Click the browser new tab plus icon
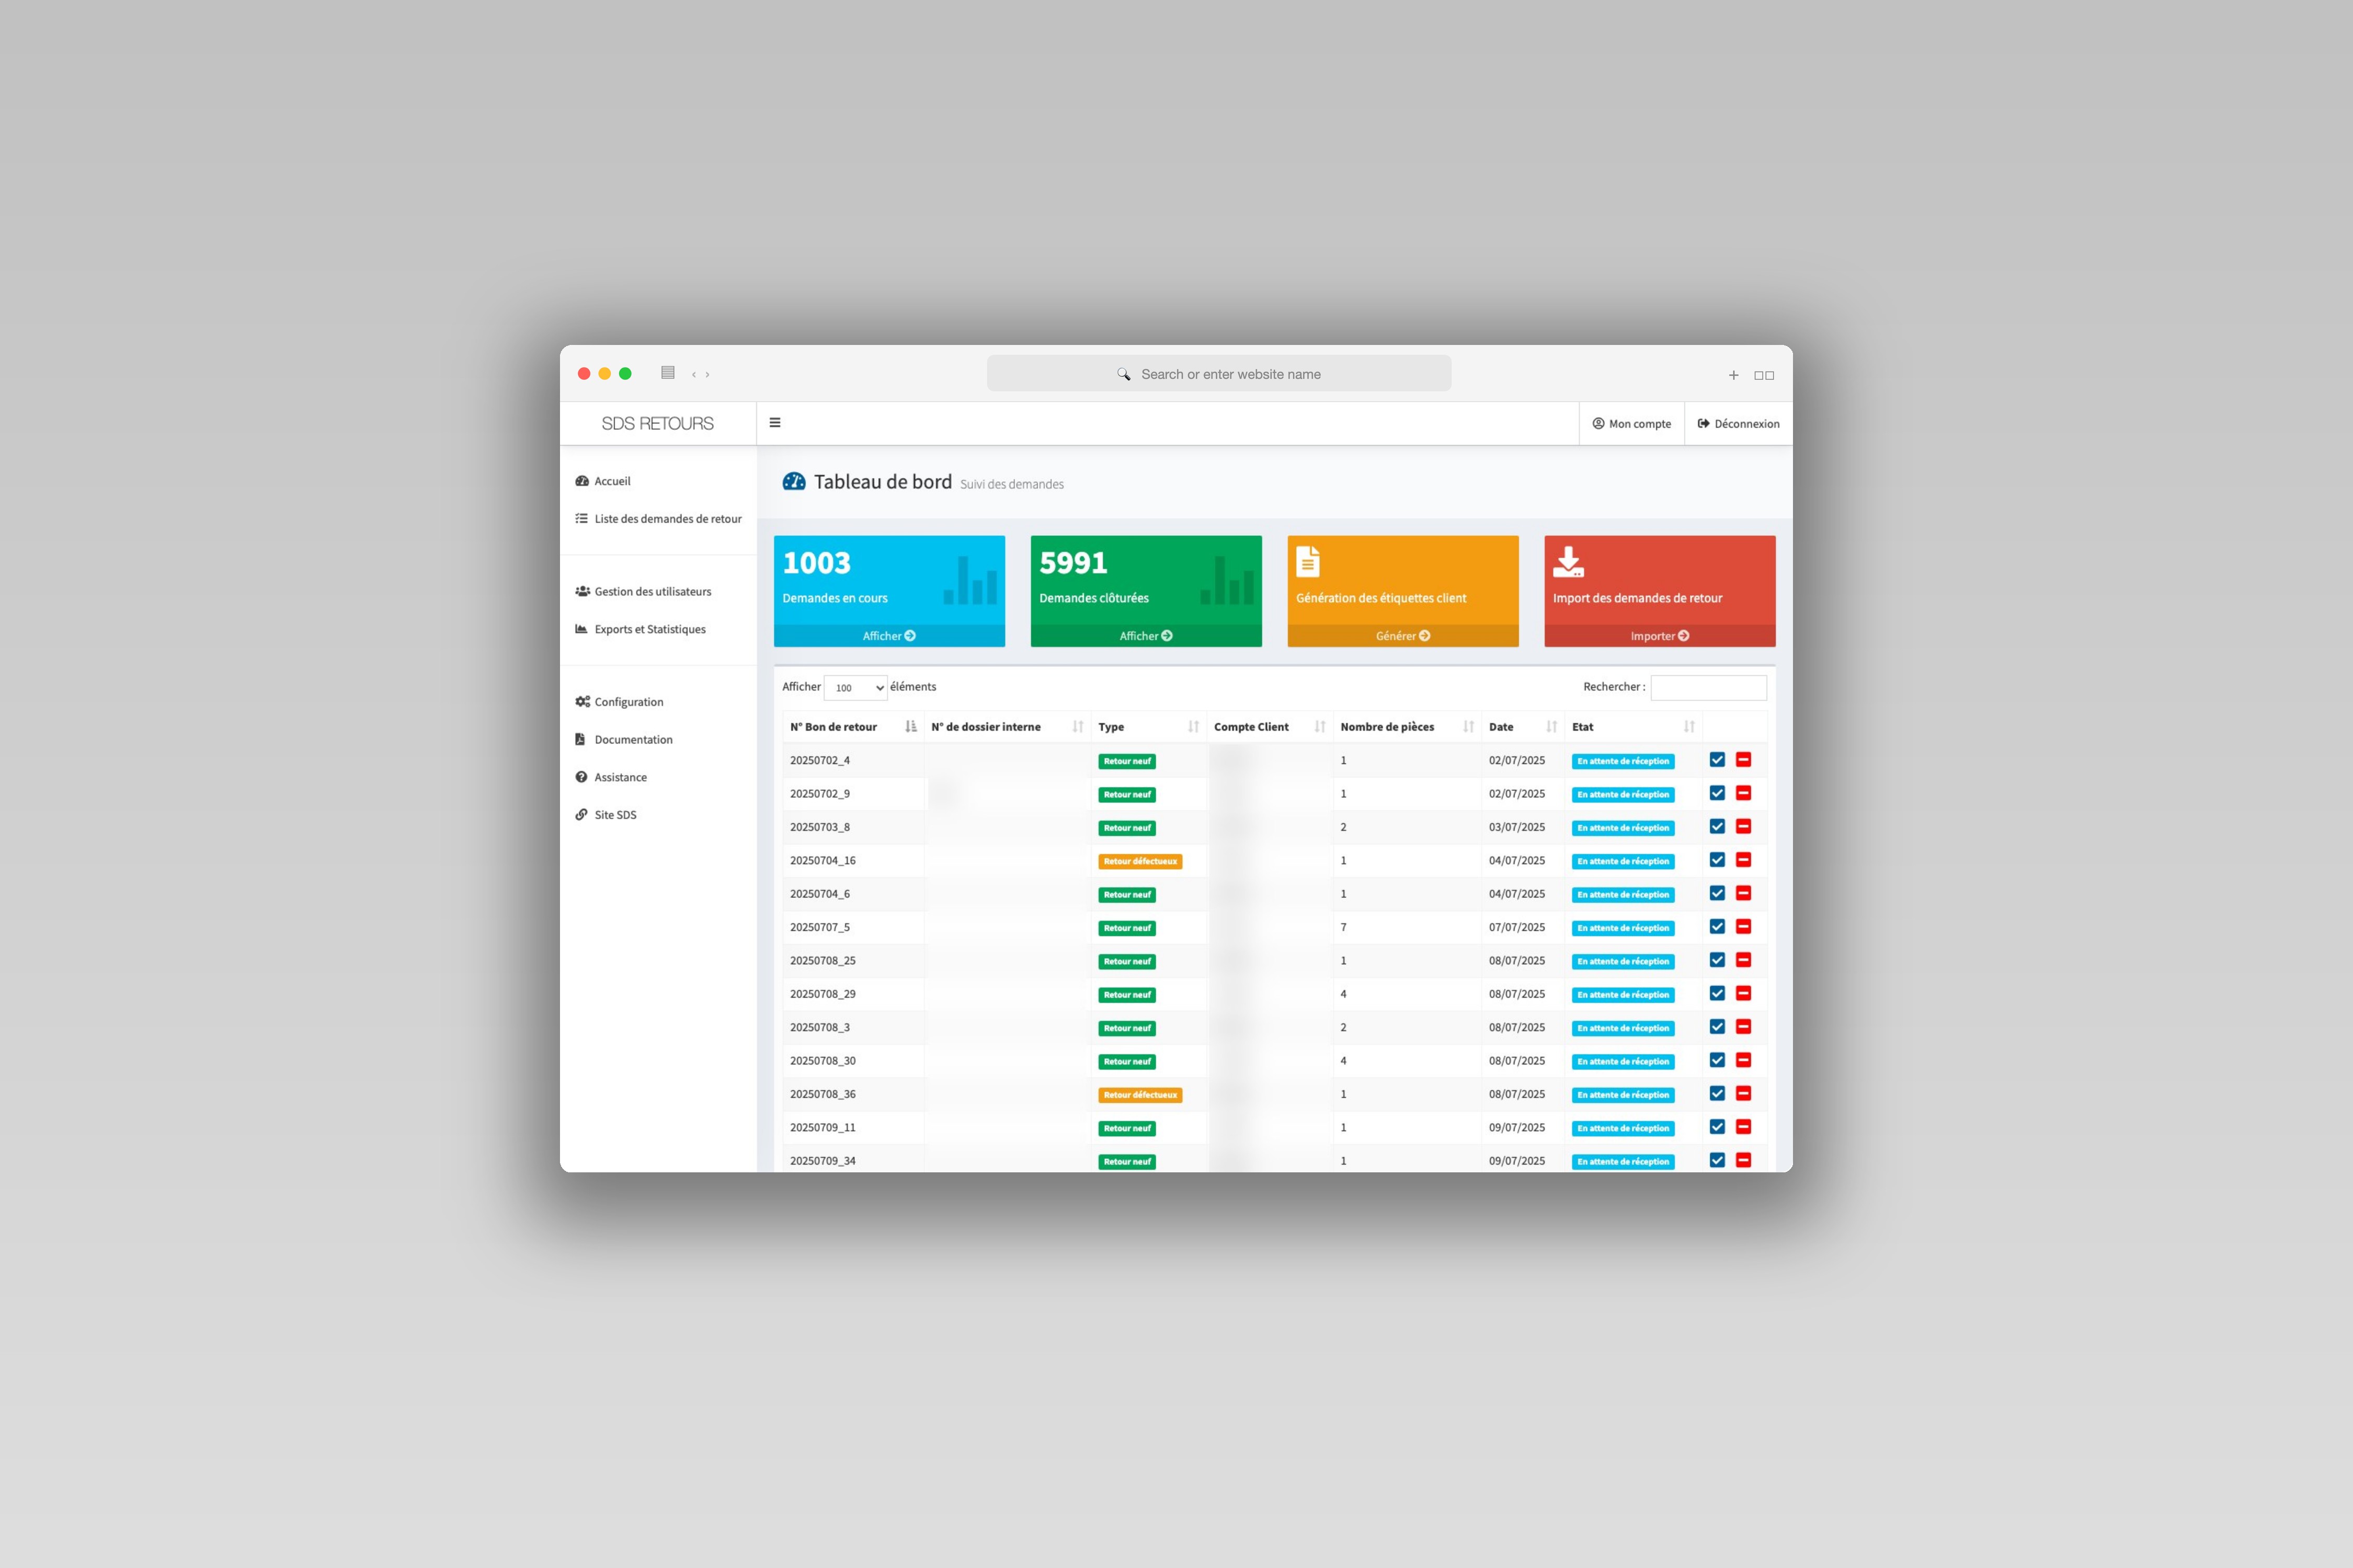2353x1568 pixels. (x=1733, y=375)
